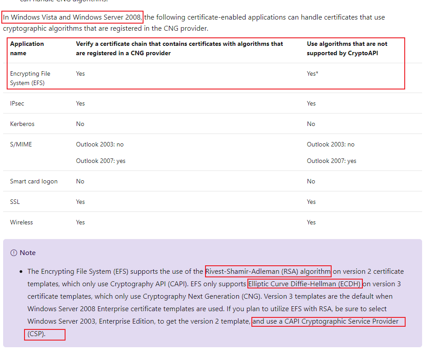
Task: Click 'Use algorithms that are not supported' header
Action: tap(347, 49)
